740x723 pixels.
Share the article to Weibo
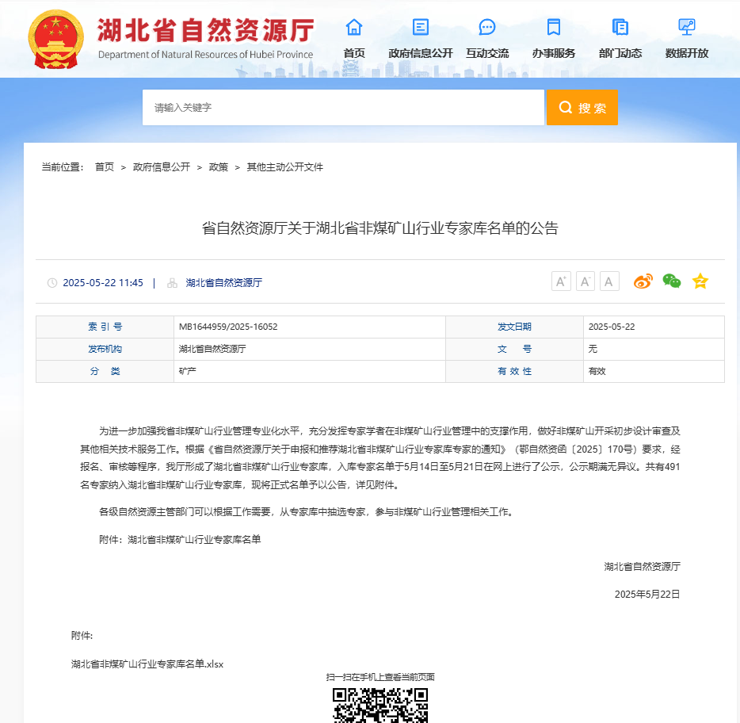coord(643,281)
